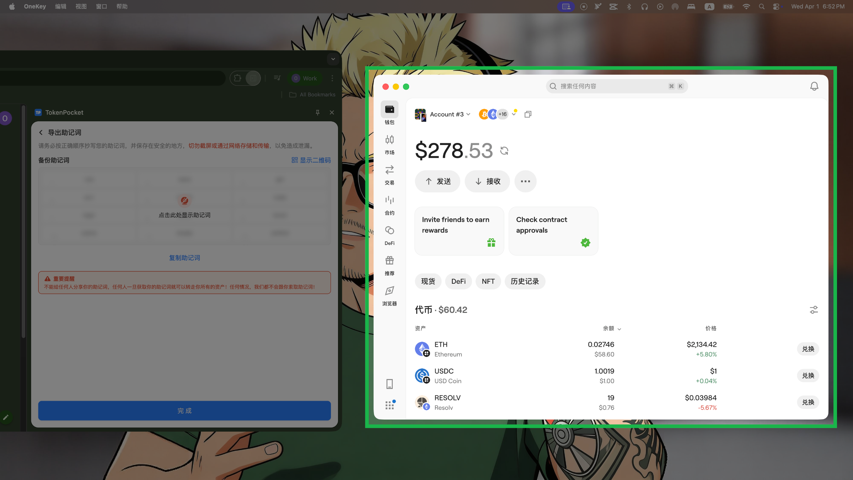This screenshot has height=480, width=853.
Task: Open the 帮助 menu
Action: coord(122,6)
